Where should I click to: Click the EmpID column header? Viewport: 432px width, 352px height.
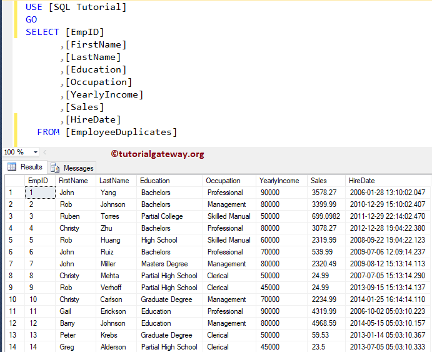tap(38, 181)
